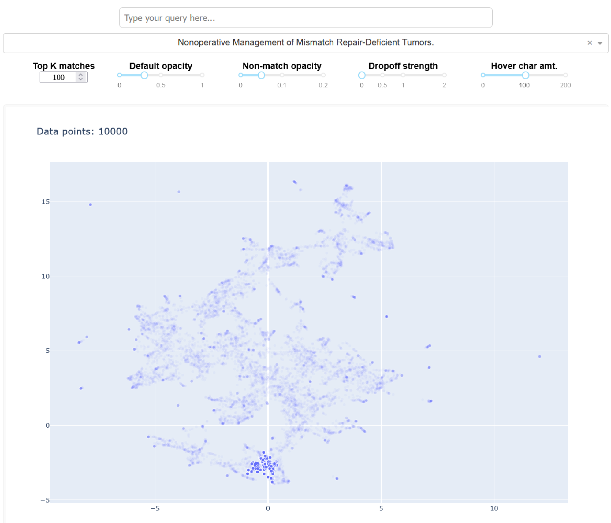The image size is (611, 523).
Task: Set Dropoff strength slider to 2
Action: [x=444, y=75]
